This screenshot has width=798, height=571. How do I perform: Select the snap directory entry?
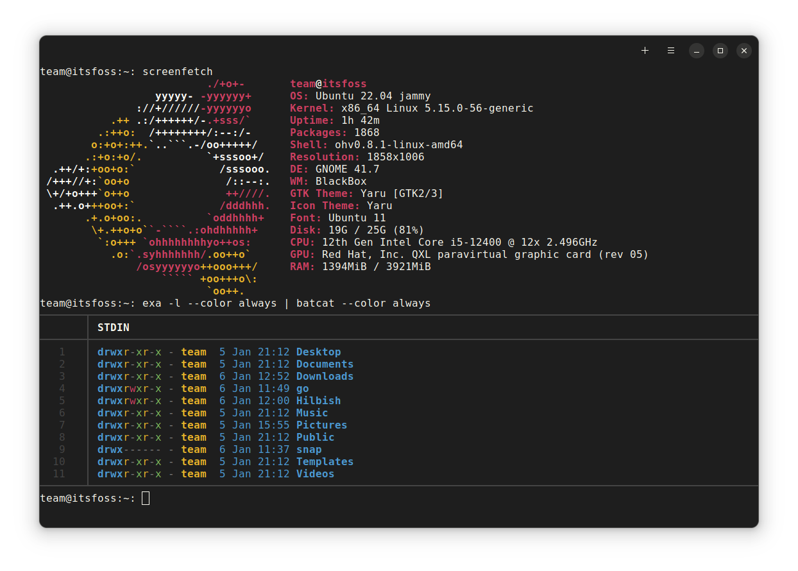(x=309, y=449)
